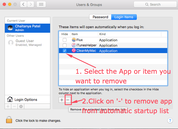Show all preferences grid button
Viewport: 178px width, 129px height.
point(41,4)
